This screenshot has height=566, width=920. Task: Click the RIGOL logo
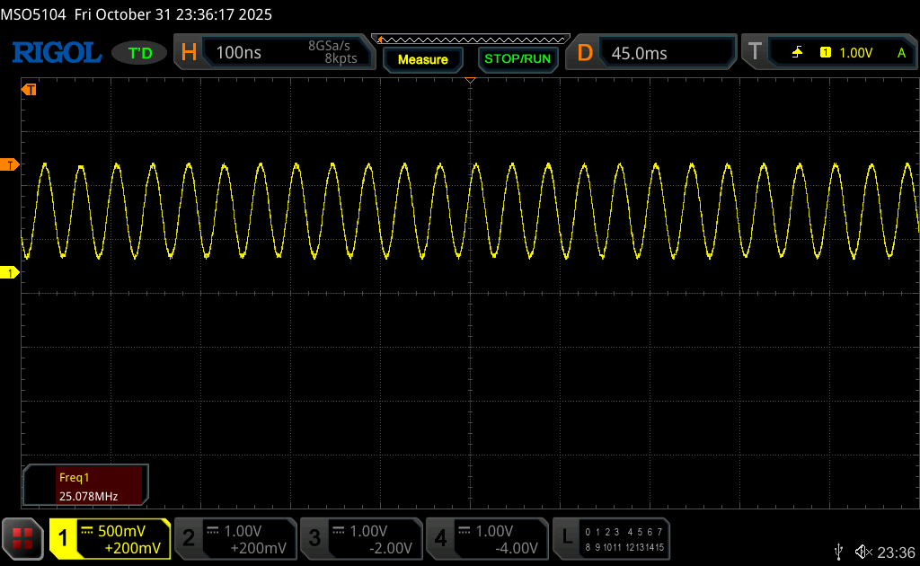coord(57,53)
